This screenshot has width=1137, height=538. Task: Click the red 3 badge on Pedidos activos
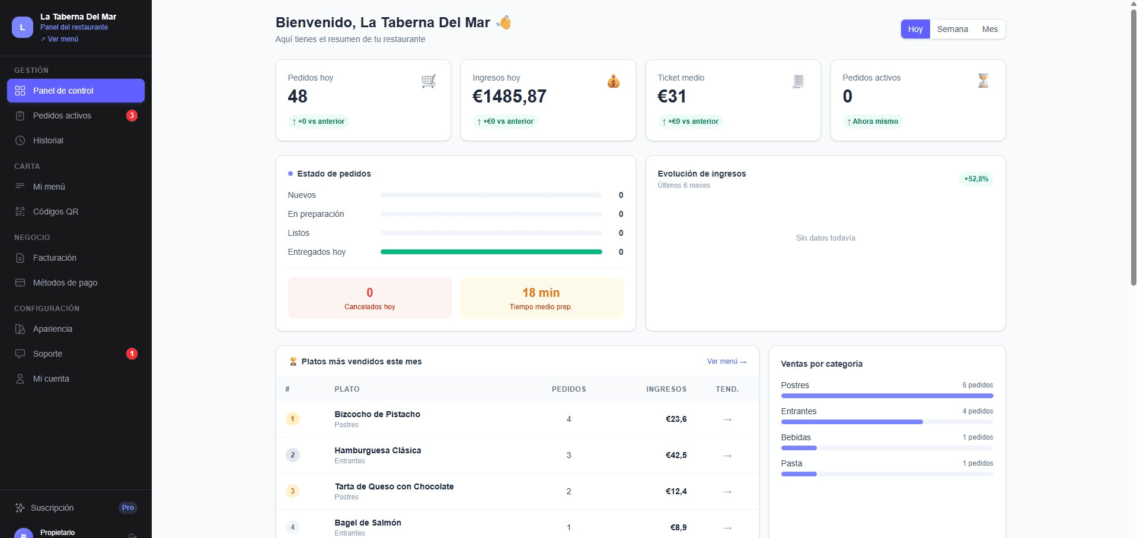click(x=132, y=116)
